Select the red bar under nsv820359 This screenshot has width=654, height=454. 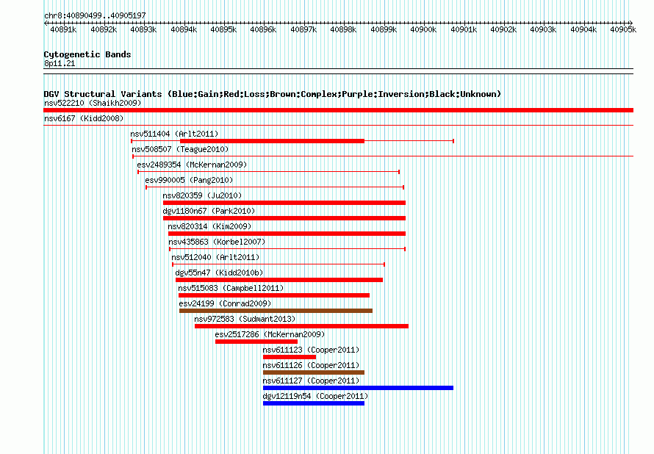click(x=284, y=203)
